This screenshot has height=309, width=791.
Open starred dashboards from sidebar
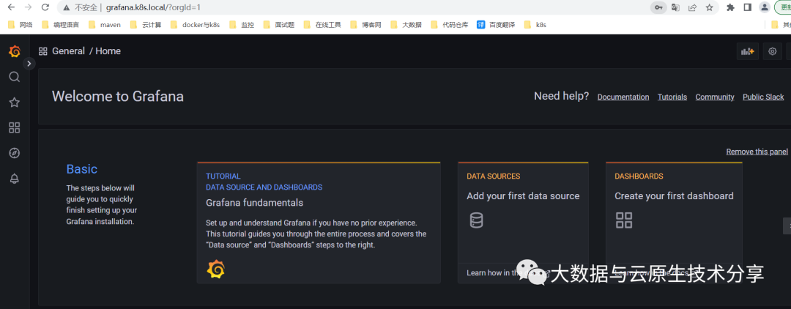click(14, 103)
